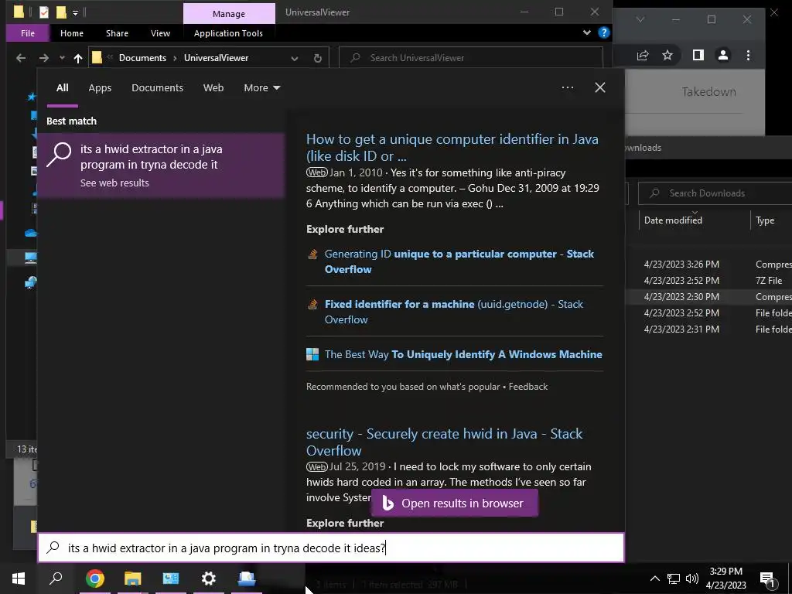This screenshot has width=792, height=594.
Task: Open Google Chrome from the taskbar
Action: point(94,578)
